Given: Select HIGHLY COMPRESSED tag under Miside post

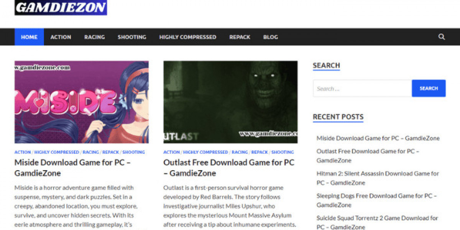Looking at the screenshot, I should pyautogui.click(x=57, y=152).
